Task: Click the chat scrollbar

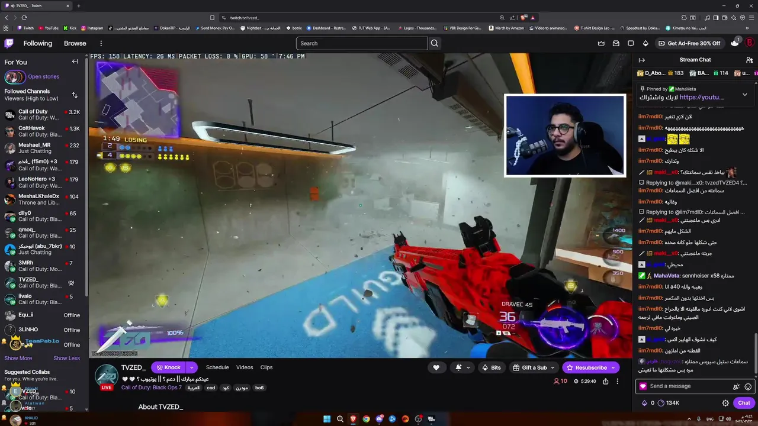Action: (x=756, y=353)
